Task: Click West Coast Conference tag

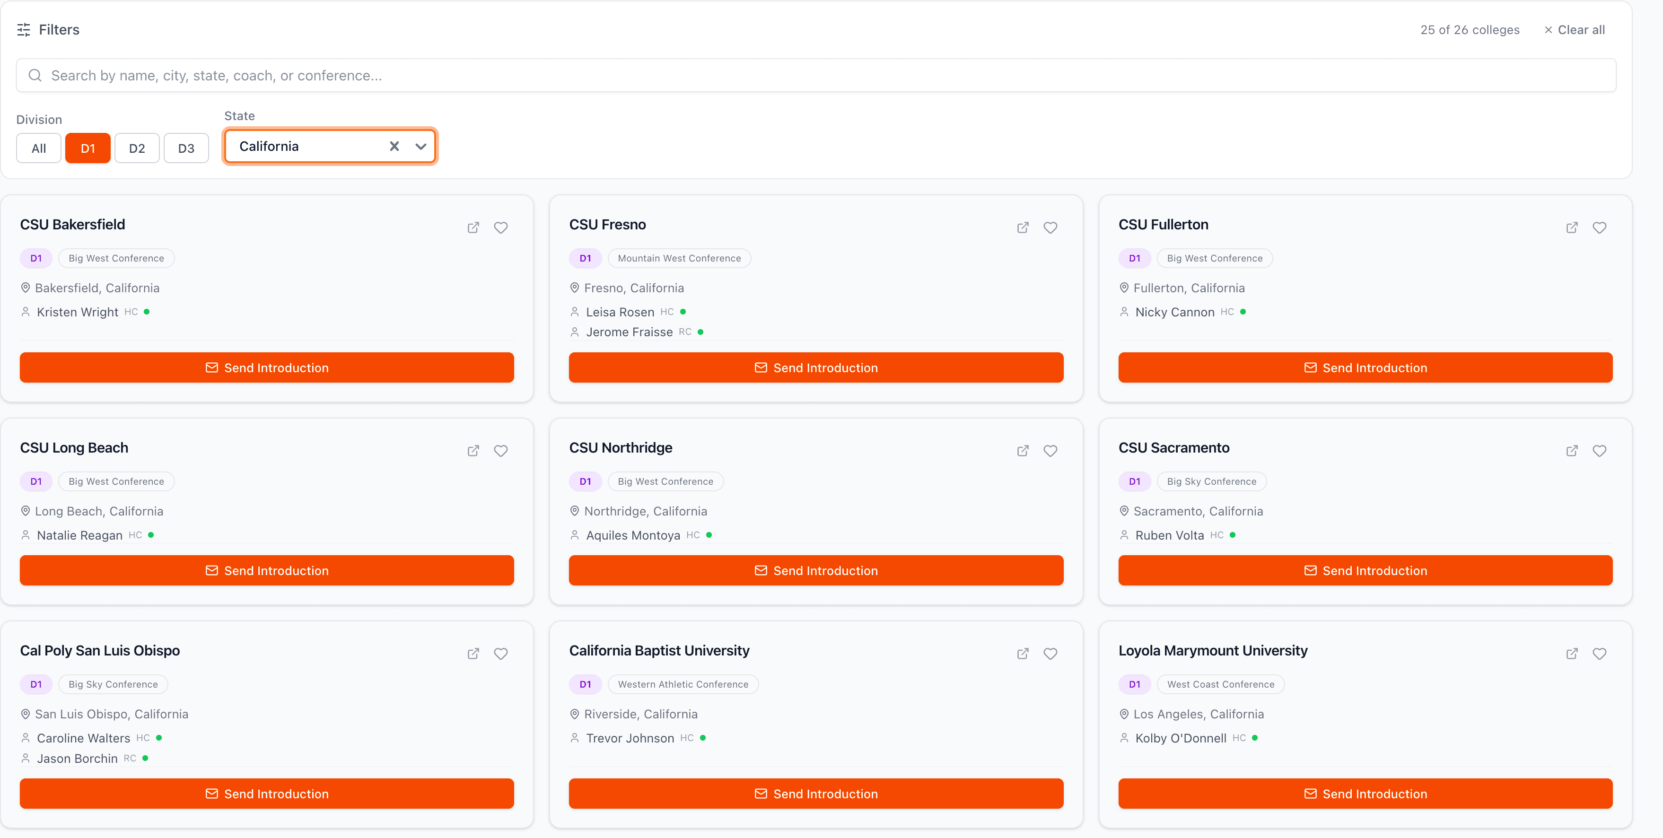Action: (1220, 684)
